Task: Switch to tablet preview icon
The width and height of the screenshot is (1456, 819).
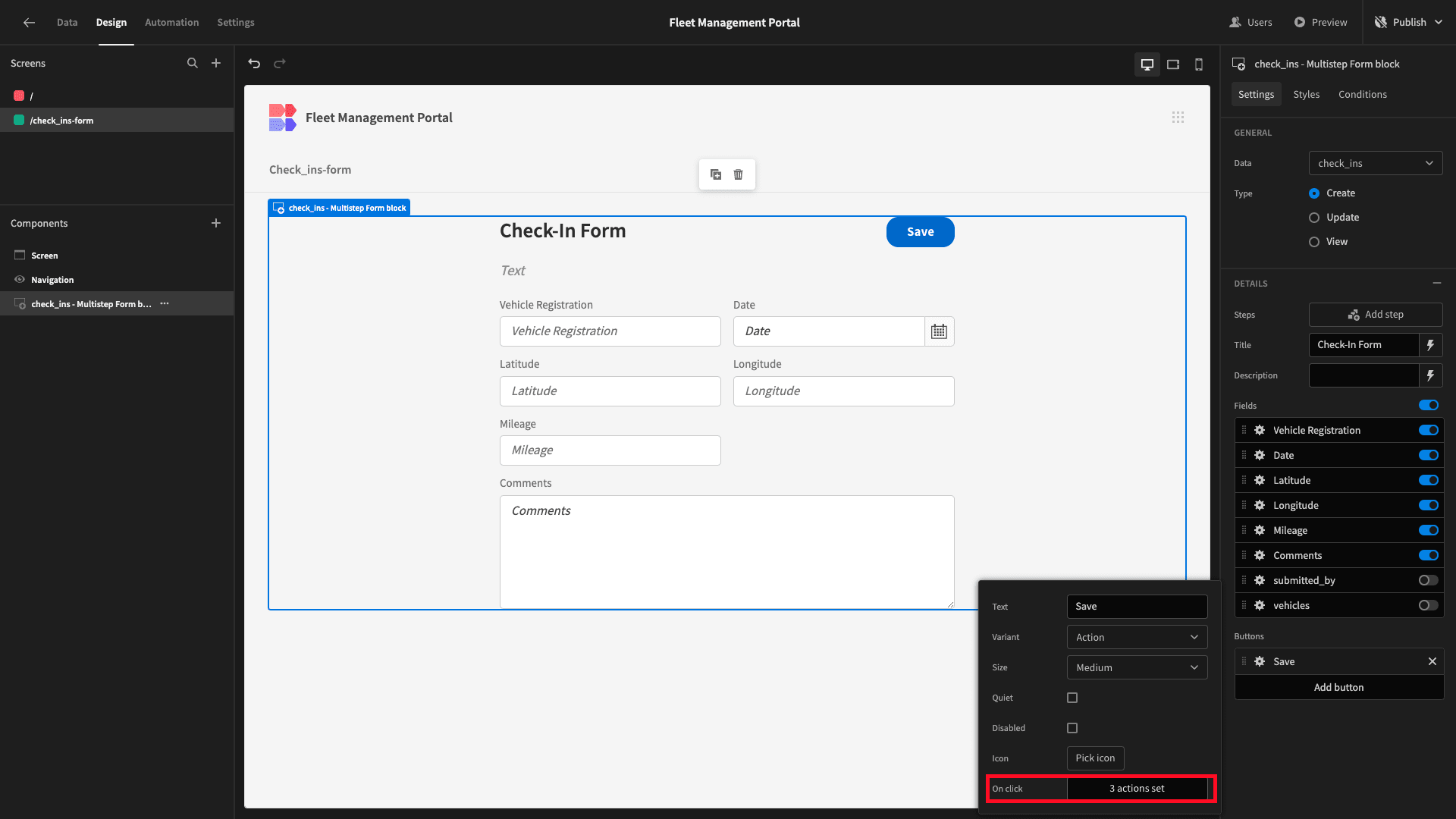Action: 1173,64
